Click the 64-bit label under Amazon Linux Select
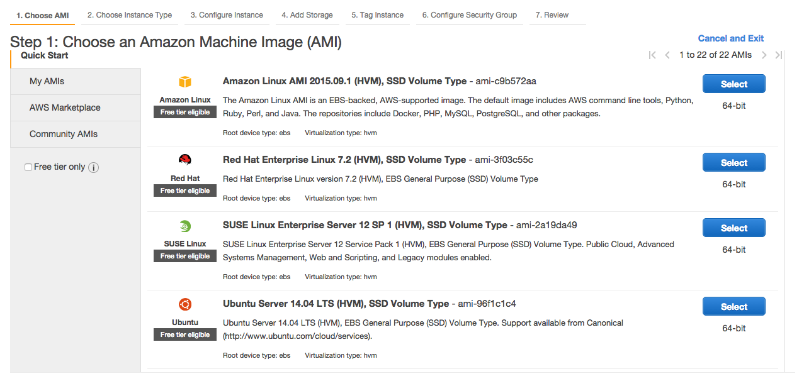 734,106
